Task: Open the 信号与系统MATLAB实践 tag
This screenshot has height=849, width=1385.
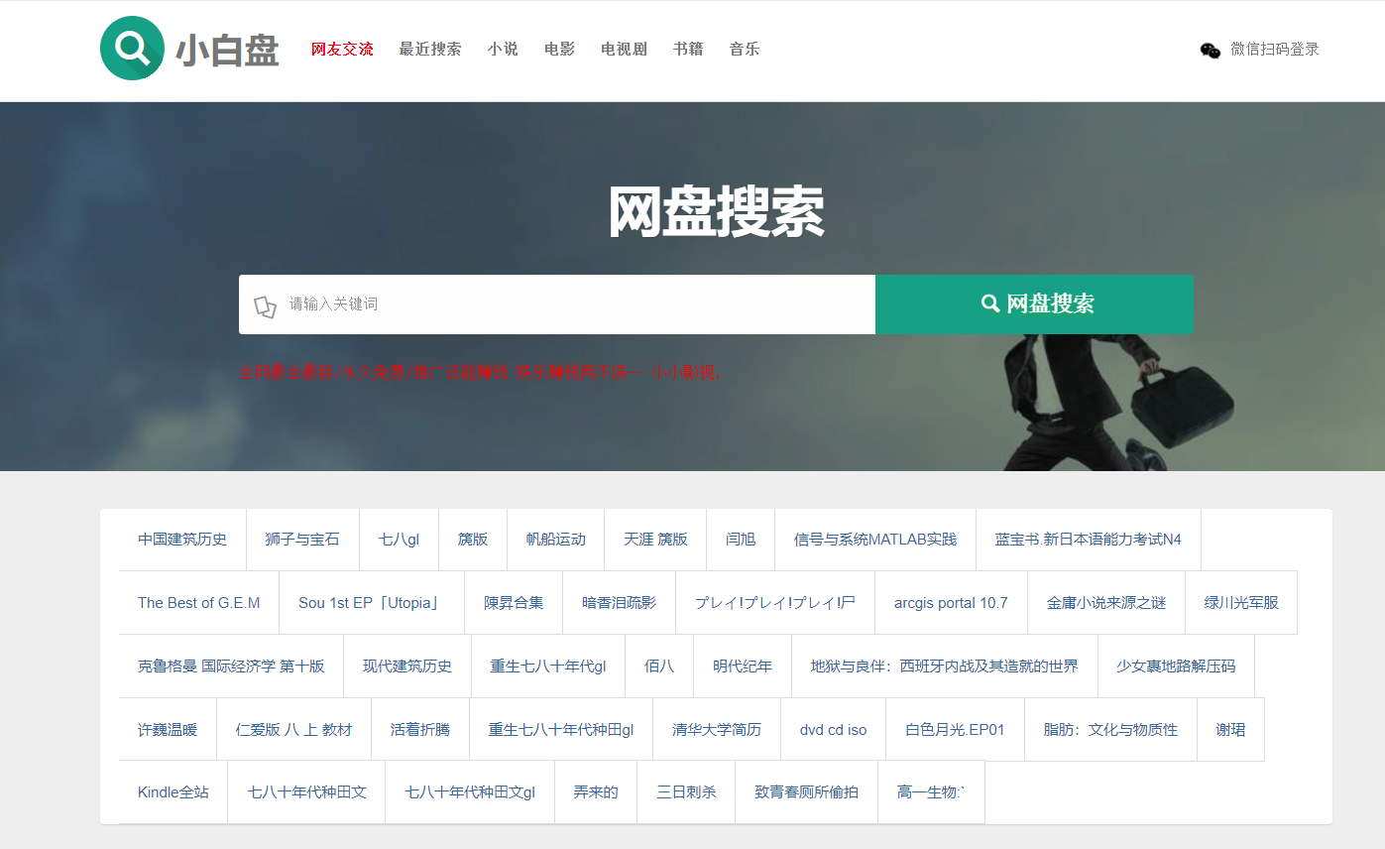Action: click(x=875, y=540)
